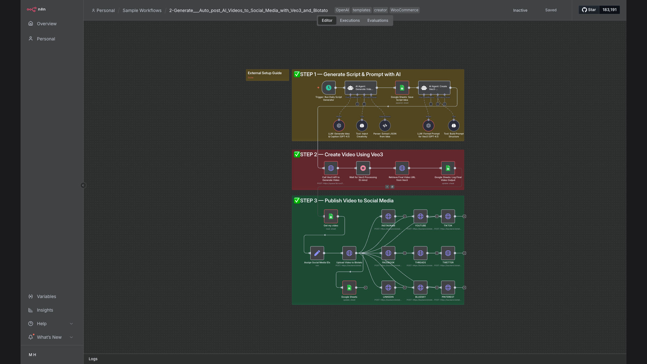Click the Upload Video to Blotato node
This screenshot has height=364, width=647.
coord(349,253)
